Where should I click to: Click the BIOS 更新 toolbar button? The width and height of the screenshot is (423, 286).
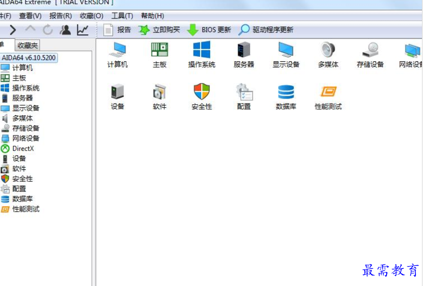pos(209,30)
